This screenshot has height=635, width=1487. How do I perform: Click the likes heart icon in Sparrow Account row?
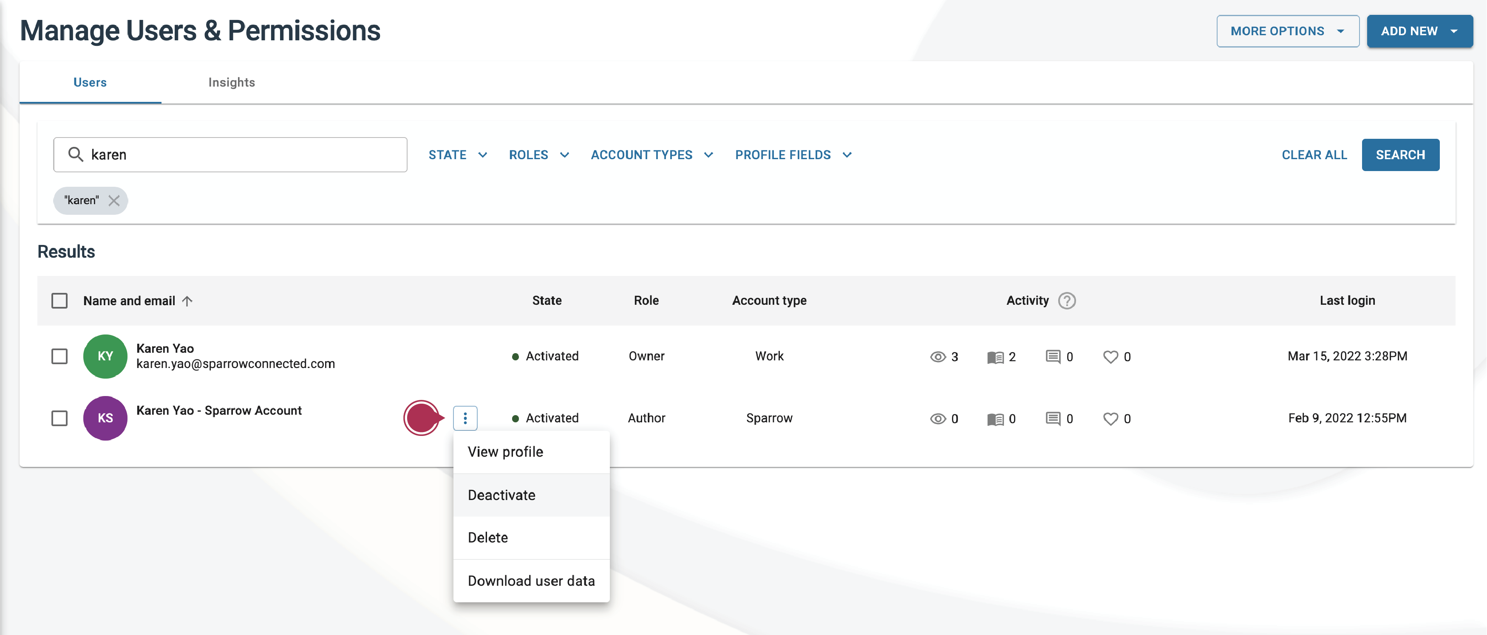[1110, 419]
